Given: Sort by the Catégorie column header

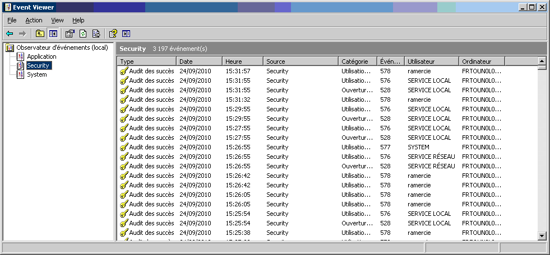Looking at the screenshot, I should click(357, 62).
